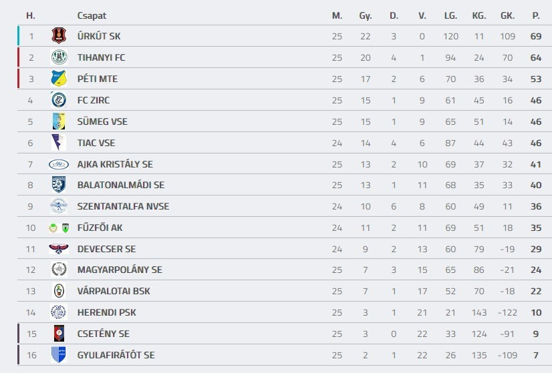Click the P. points column header
The width and height of the screenshot is (552, 373).
(x=535, y=15)
